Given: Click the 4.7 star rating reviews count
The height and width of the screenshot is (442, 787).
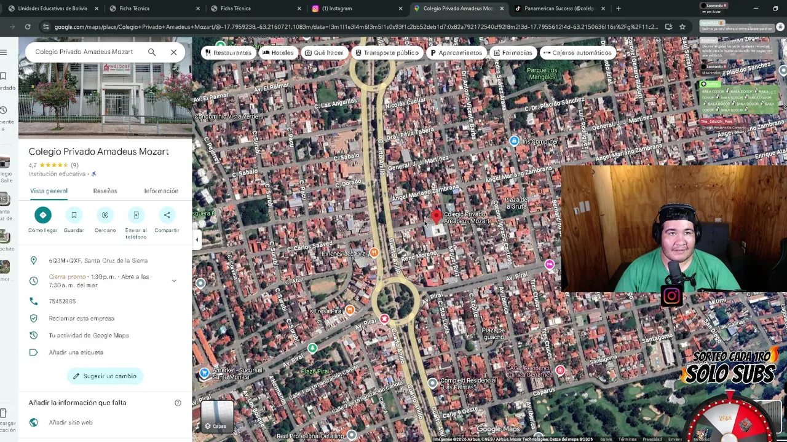Looking at the screenshot, I should [74, 165].
